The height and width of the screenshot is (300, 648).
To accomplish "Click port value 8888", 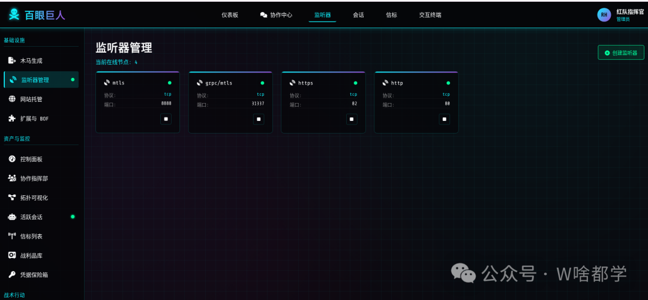I will click(166, 104).
